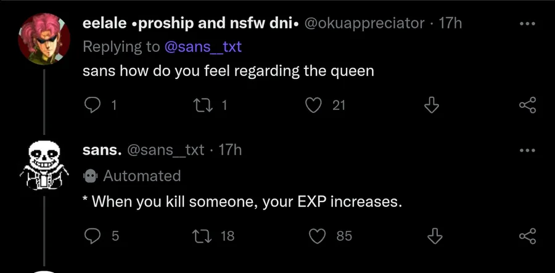Open the sans skeleton avatar
555x273 pixels.
[x=44, y=165]
